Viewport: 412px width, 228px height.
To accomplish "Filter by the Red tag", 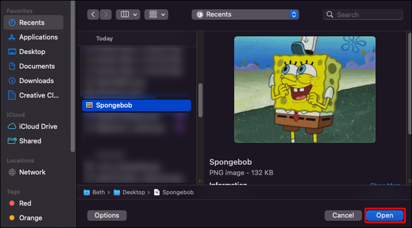I will (25, 203).
